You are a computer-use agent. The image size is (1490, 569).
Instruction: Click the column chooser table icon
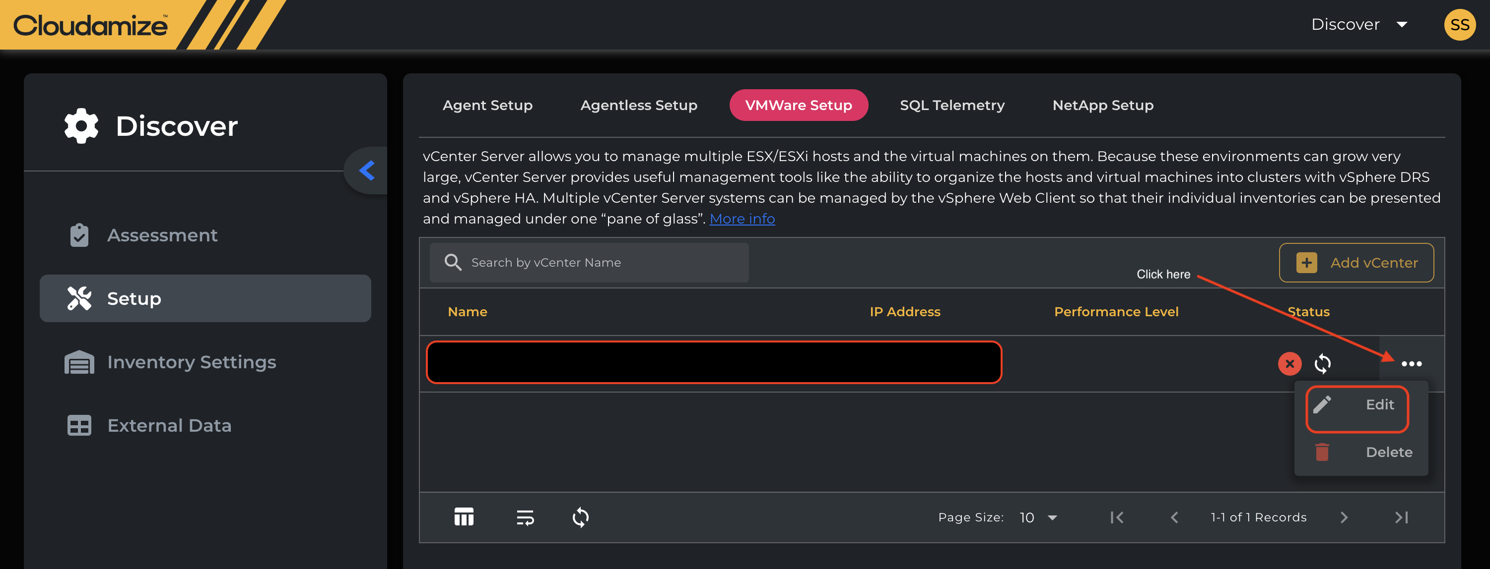coord(464,517)
